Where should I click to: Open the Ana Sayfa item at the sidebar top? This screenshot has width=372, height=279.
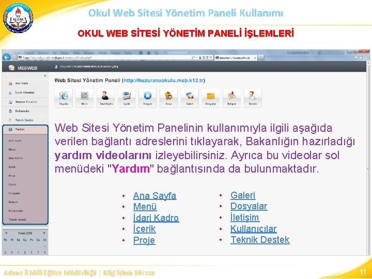point(25,83)
